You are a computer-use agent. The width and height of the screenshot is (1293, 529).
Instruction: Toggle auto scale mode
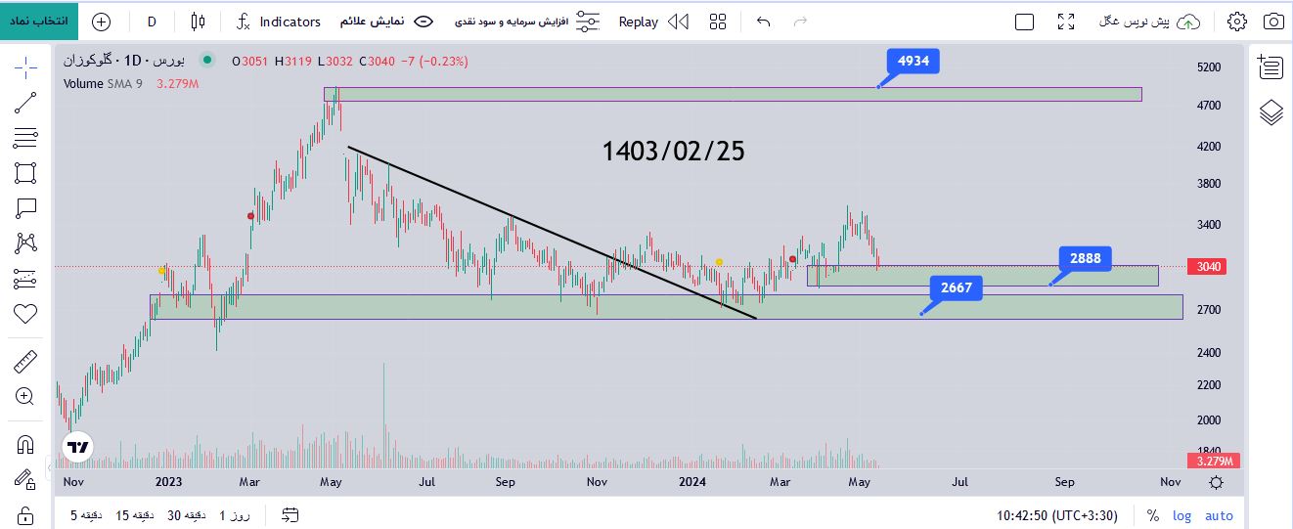[1219, 515]
